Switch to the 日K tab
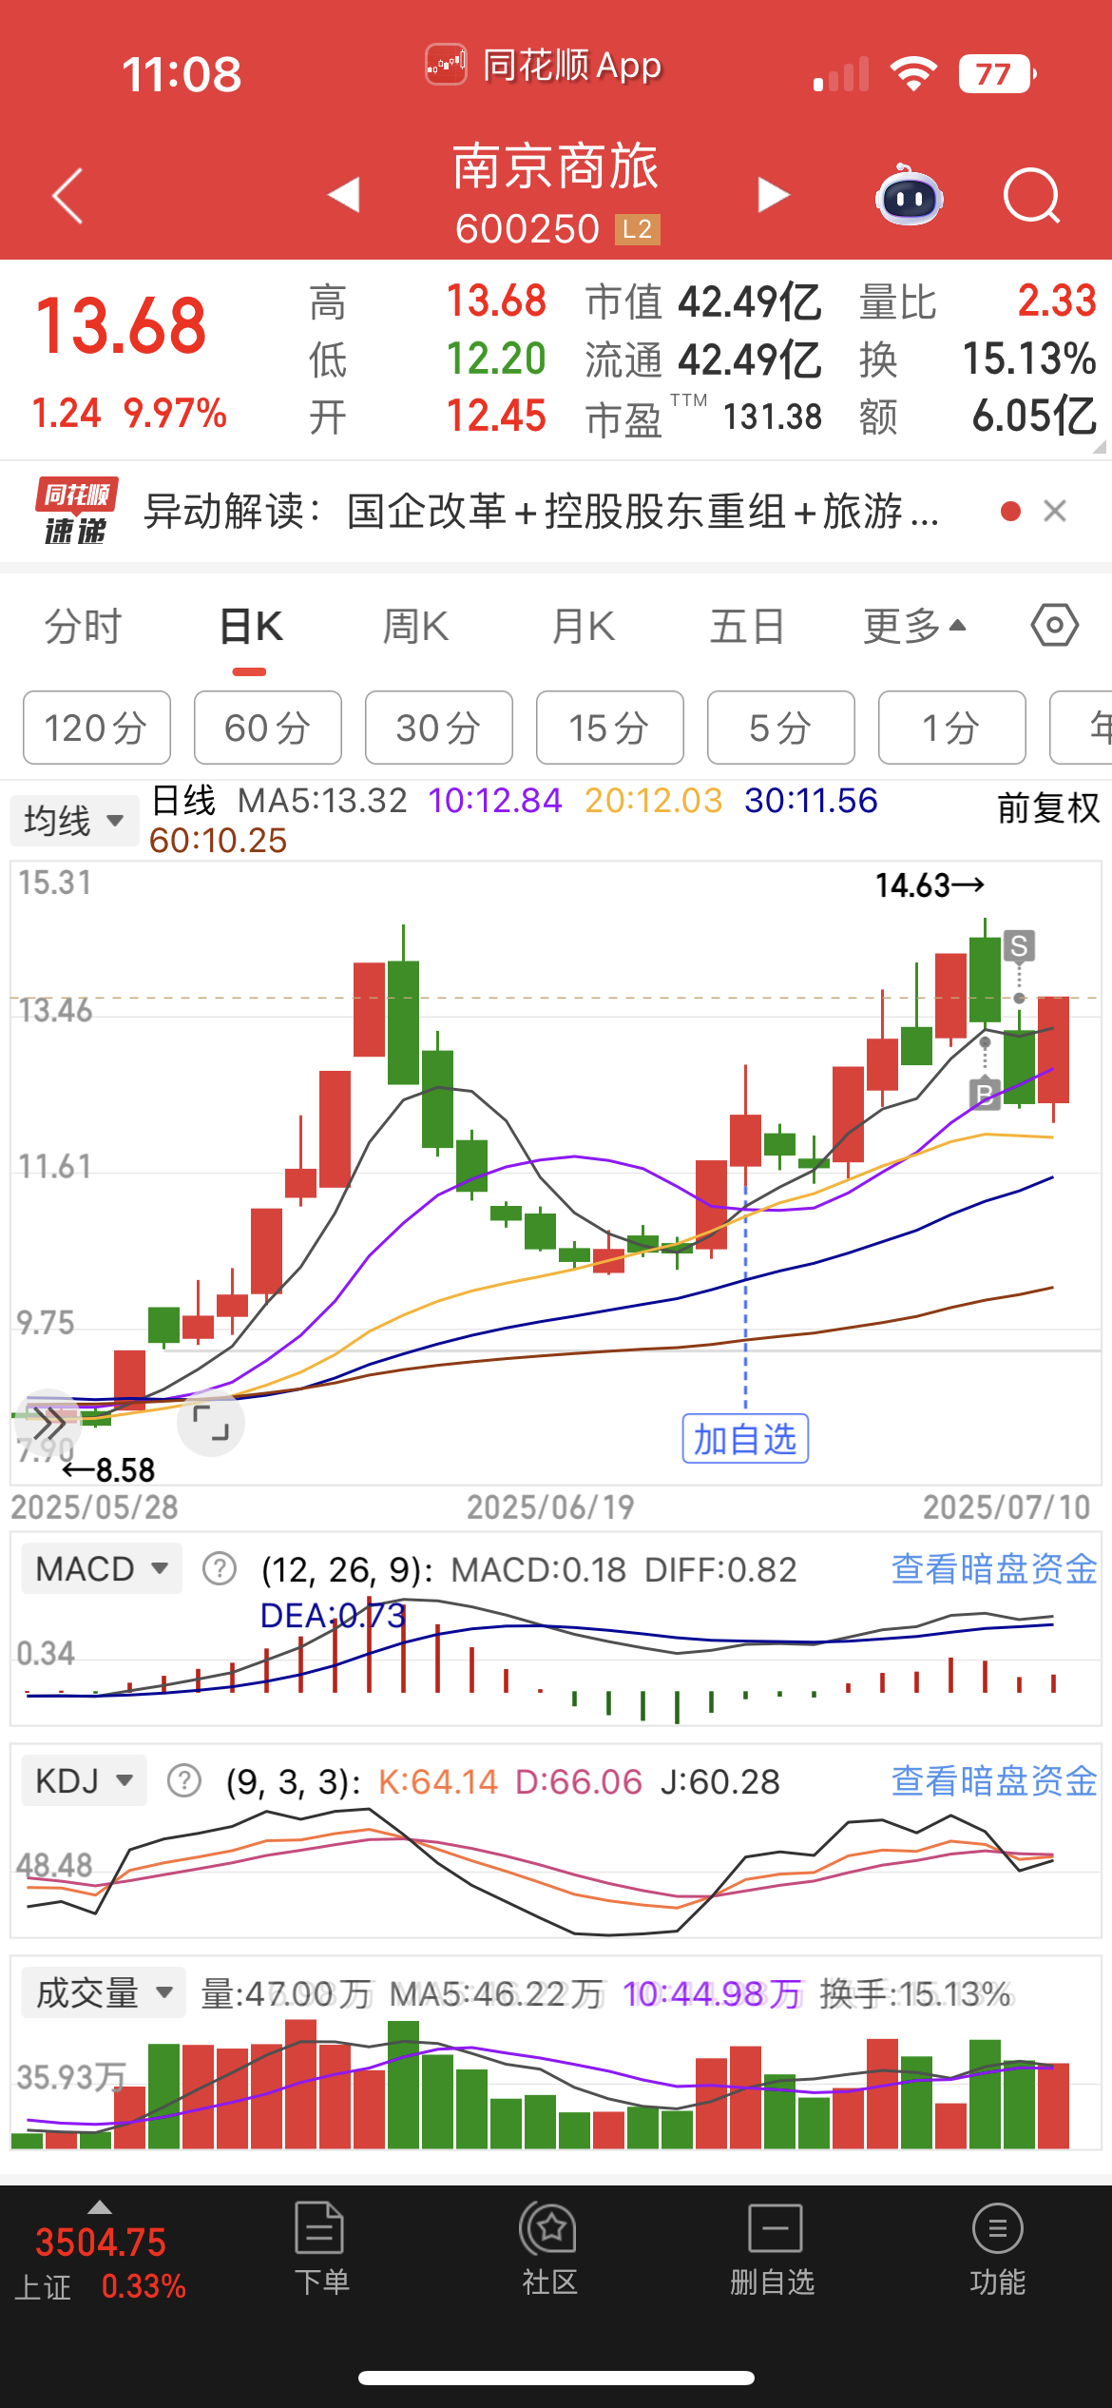Image resolution: width=1112 pixels, height=2408 pixels. pos(251,627)
